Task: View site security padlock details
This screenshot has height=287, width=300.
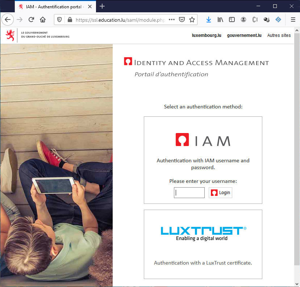Action: pyautogui.click(x=70, y=20)
